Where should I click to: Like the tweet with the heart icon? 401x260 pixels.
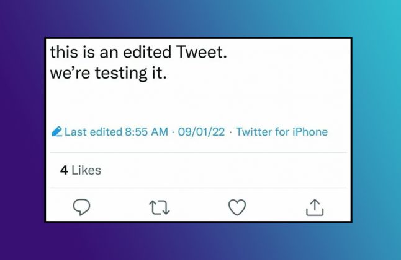(237, 207)
